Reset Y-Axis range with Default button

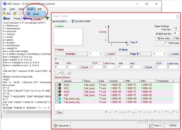click(x=84, y=67)
